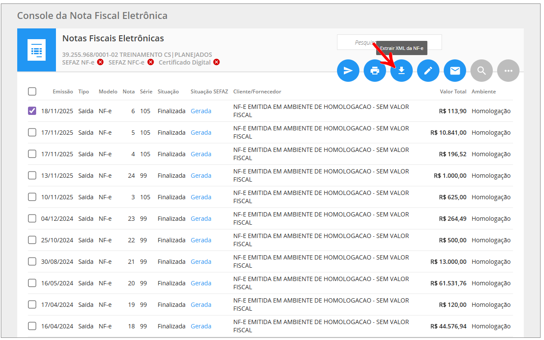
Task: Click the red X next to Certificado Digital
Action: tap(216, 62)
